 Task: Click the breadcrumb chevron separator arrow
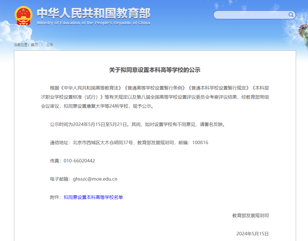click(42, 45)
